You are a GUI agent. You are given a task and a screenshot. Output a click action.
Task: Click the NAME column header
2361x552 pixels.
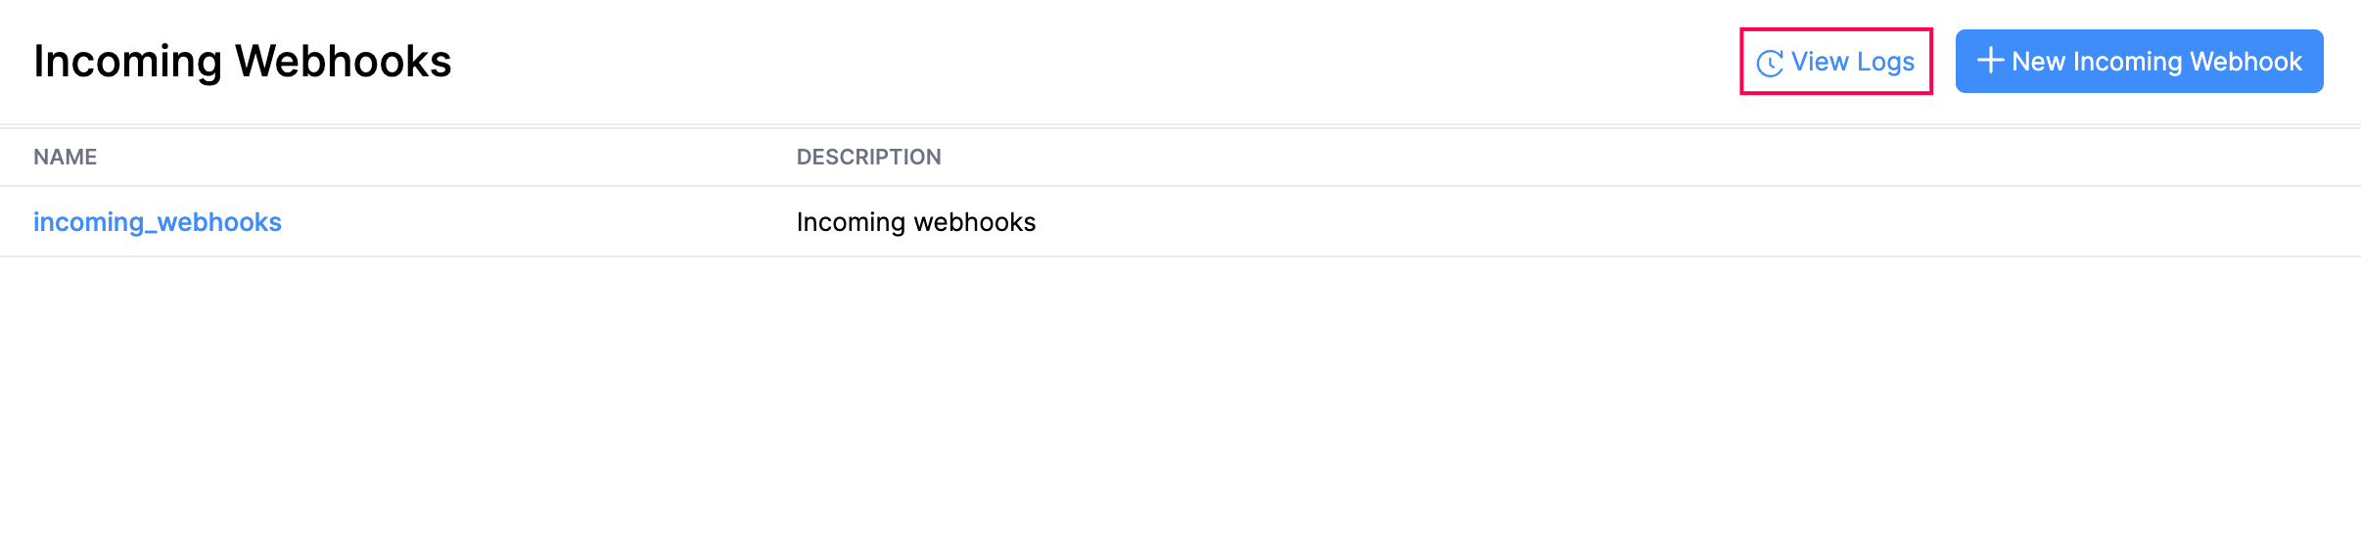pyautogui.click(x=66, y=157)
